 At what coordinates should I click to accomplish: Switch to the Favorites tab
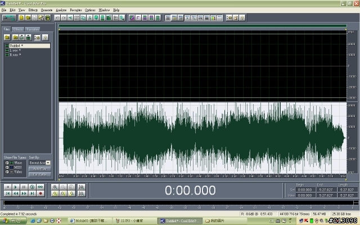coord(33,29)
